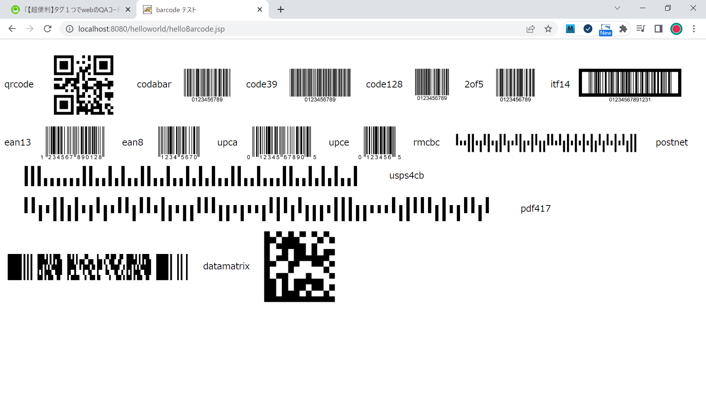Click the forward navigation arrow

tap(30, 29)
